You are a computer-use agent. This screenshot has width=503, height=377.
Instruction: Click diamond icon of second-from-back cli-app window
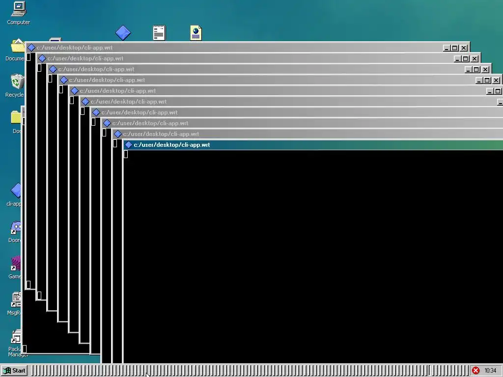tap(42, 59)
